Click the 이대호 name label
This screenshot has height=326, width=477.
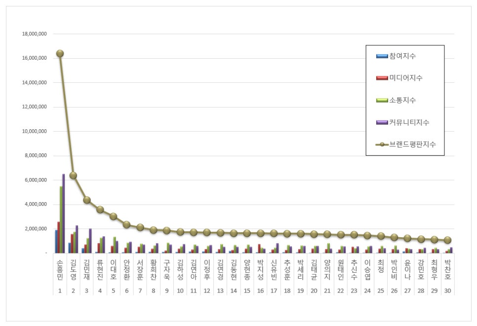coord(114,269)
